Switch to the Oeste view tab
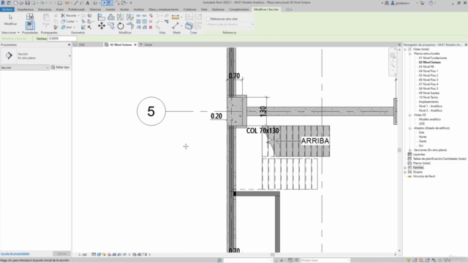This screenshot has height=263, width=468. pos(148,45)
